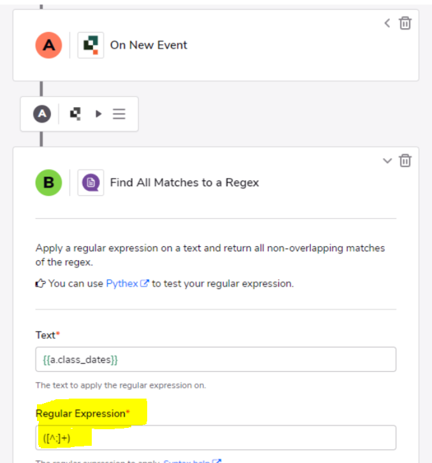Click the Regular Expression input field
Screen dimensions: 432x463
(216, 437)
